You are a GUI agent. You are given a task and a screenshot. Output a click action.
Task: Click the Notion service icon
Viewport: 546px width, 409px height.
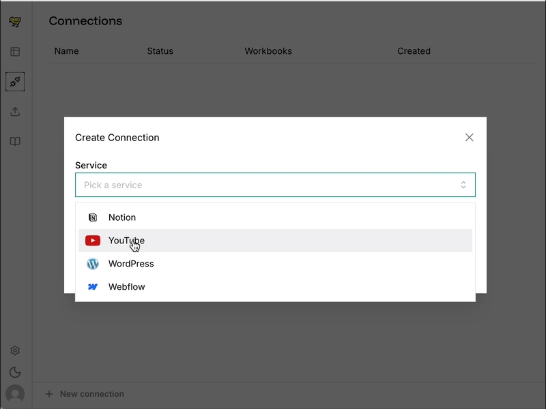point(94,217)
